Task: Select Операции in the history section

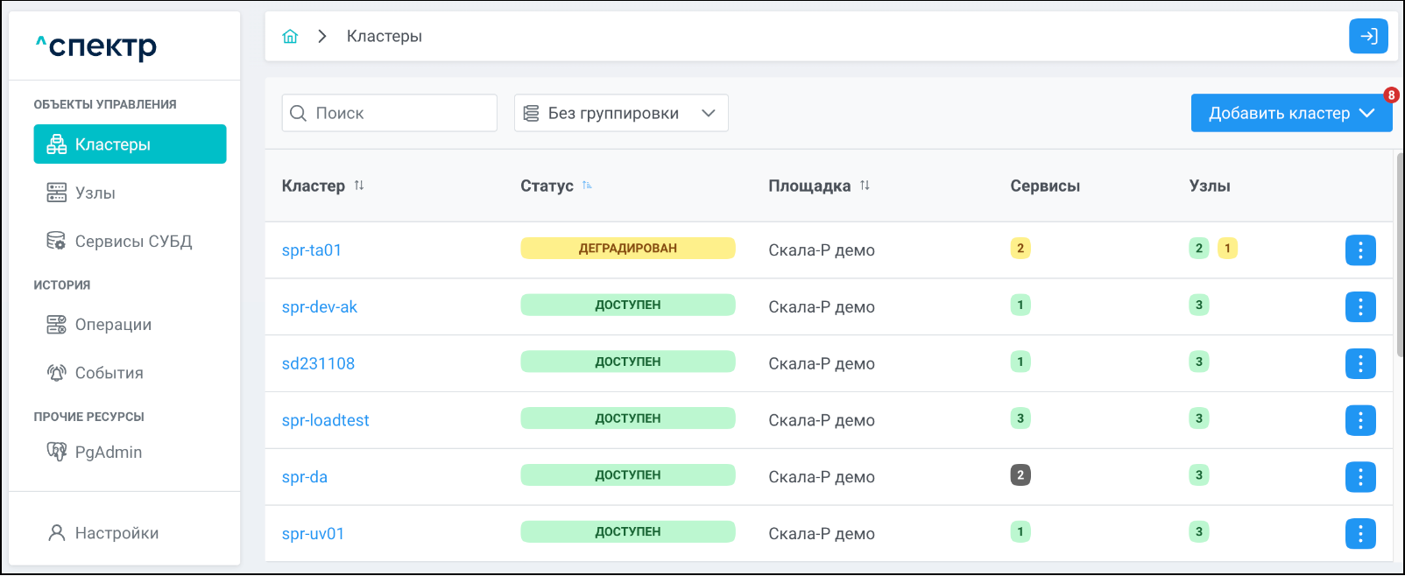Action: (x=113, y=325)
